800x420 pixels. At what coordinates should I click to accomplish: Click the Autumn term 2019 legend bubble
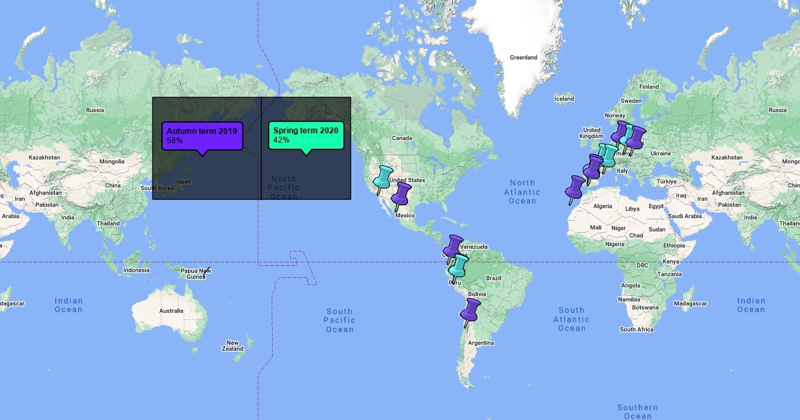201,135
